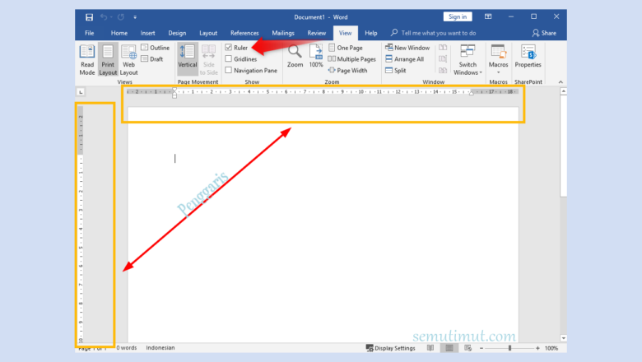642x362 pixels.
Task: Click the zoom slider handle
Action: pyautogui.click(x=509, y=348)
